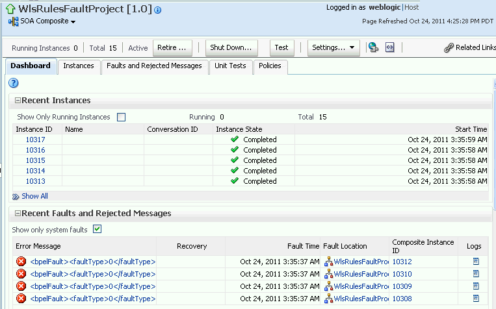The image size is (496, 309).
Task: Open instance 10314
Action: click(35, 171)
